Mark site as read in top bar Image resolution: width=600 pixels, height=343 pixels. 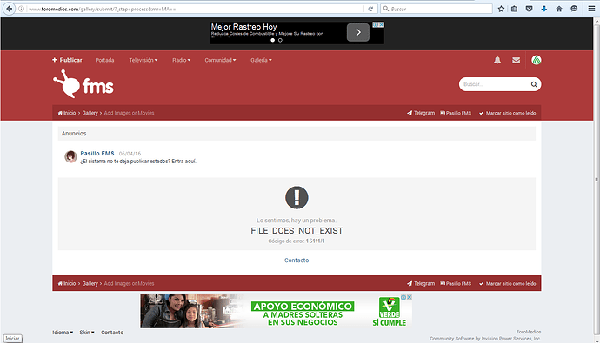508,113
